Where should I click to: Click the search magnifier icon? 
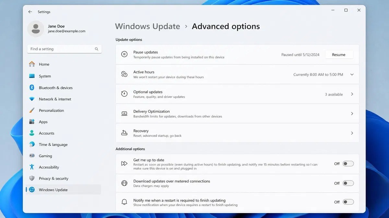click(x=97, y=49)
